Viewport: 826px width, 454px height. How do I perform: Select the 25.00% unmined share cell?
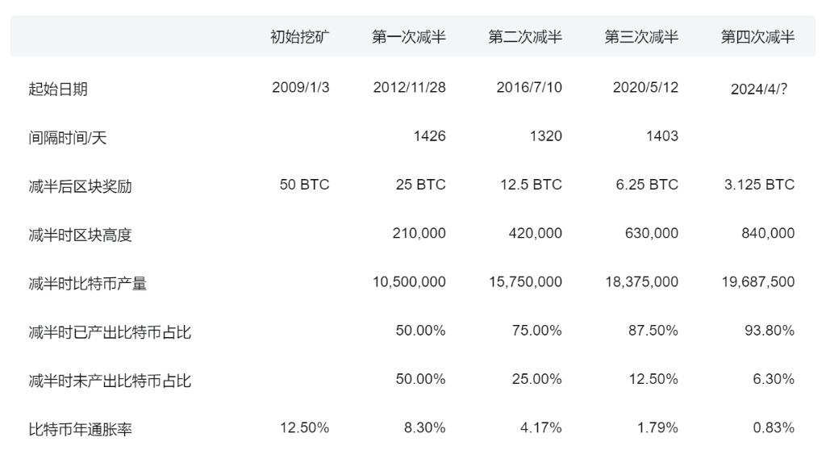click(540, 379)
